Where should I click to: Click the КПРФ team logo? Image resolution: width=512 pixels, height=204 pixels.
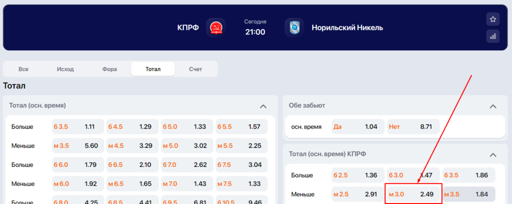pyautogui.click(x=216, y=27)
